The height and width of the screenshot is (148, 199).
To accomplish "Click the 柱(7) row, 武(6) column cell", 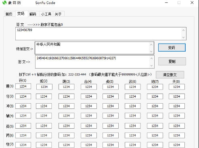I will [x=133, y=145].
